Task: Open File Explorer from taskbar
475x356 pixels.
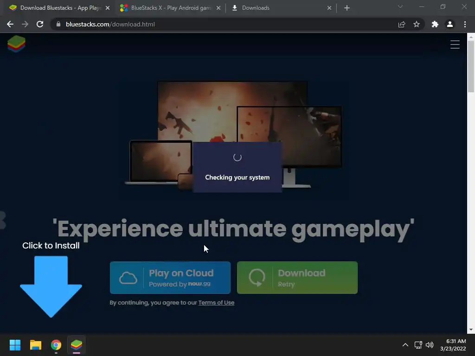Action: point(35,345)
